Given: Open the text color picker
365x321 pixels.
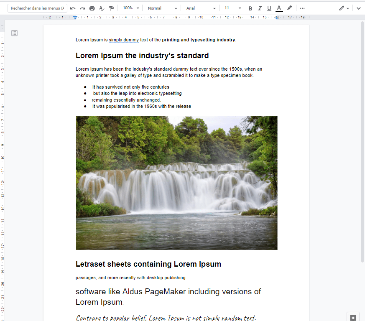Looking at the screenshot, I should pyautogui.click(x=279, y=8).
